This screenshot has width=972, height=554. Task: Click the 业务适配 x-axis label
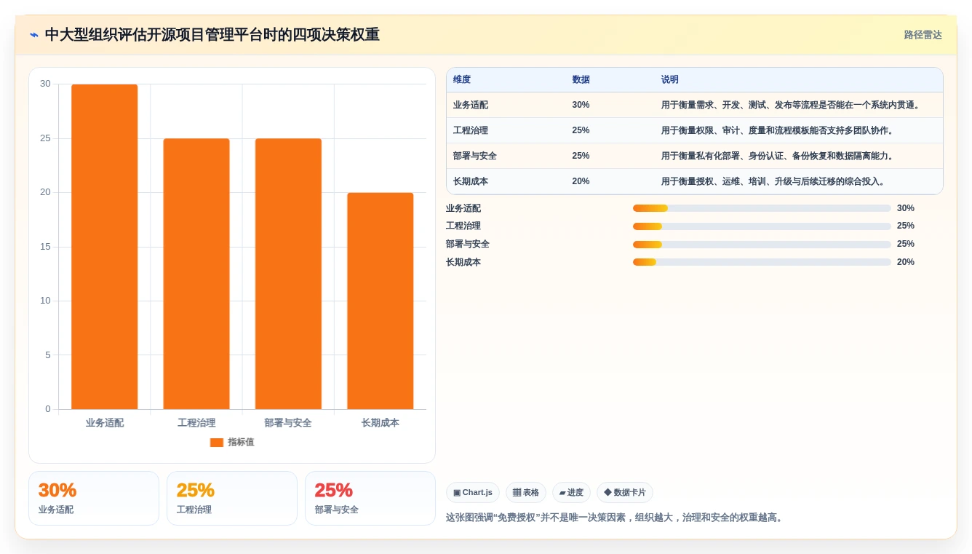[x=104, y=422]
